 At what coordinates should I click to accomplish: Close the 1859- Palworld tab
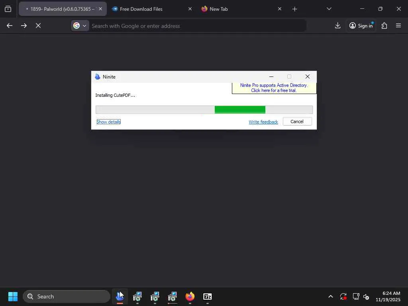click(x=100, y=9)
